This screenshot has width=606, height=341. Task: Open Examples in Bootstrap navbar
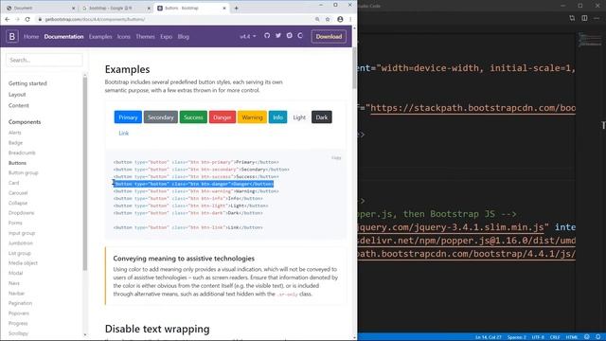[x=100, y=37]
